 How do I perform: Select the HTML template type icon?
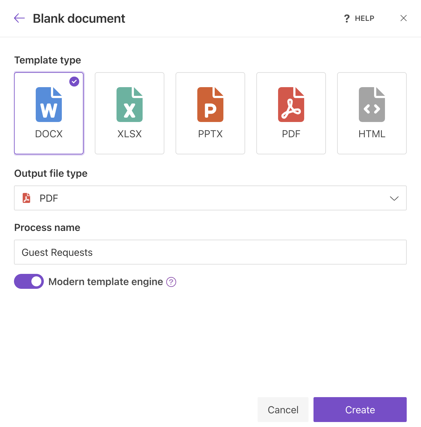coord(372,104)
